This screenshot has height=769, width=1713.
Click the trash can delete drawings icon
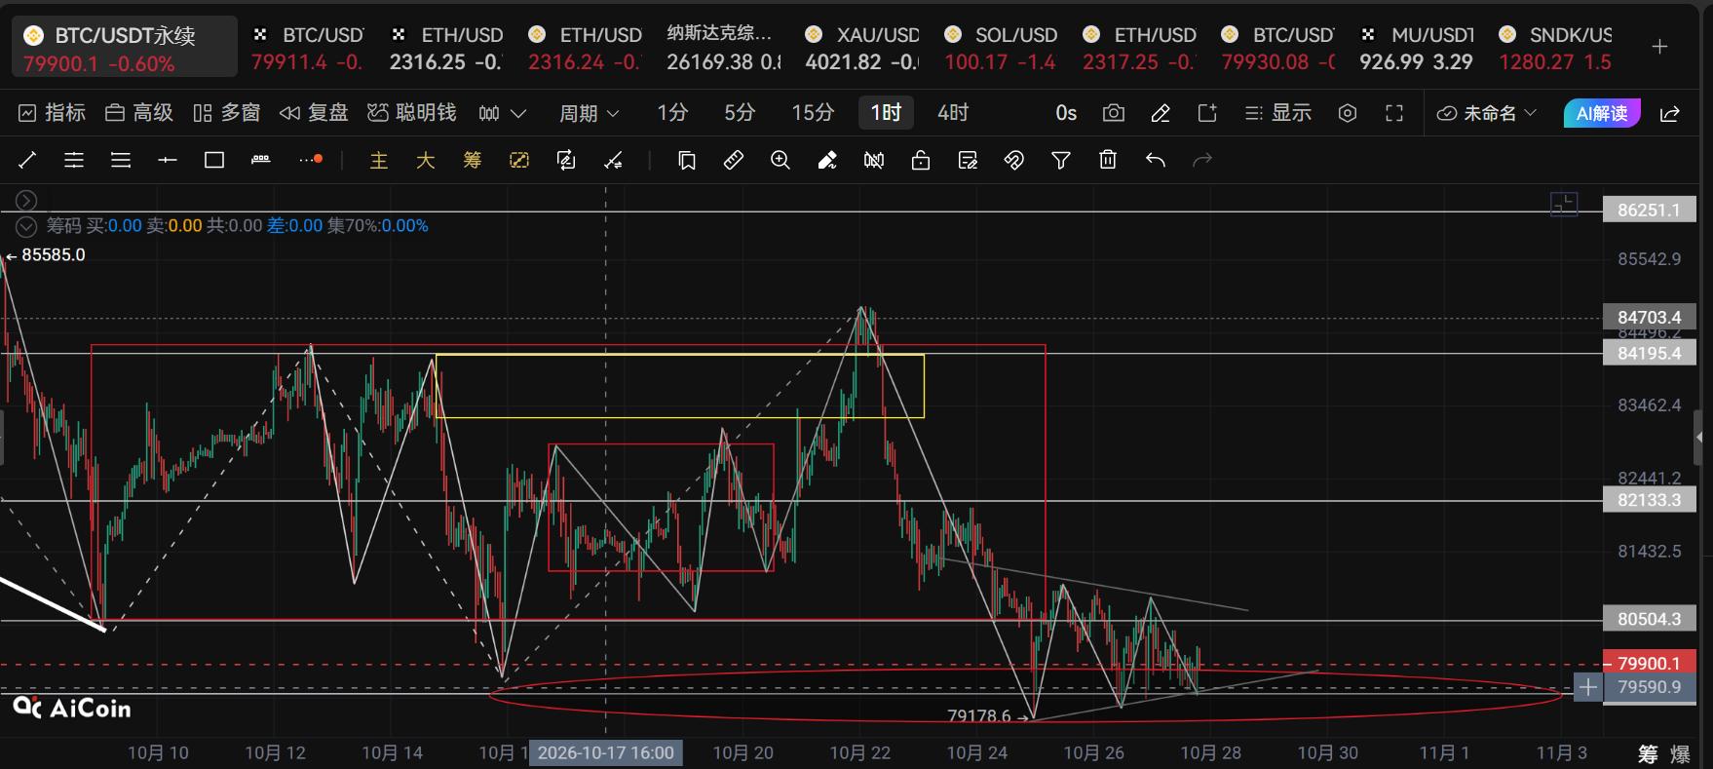point(1108,160)
